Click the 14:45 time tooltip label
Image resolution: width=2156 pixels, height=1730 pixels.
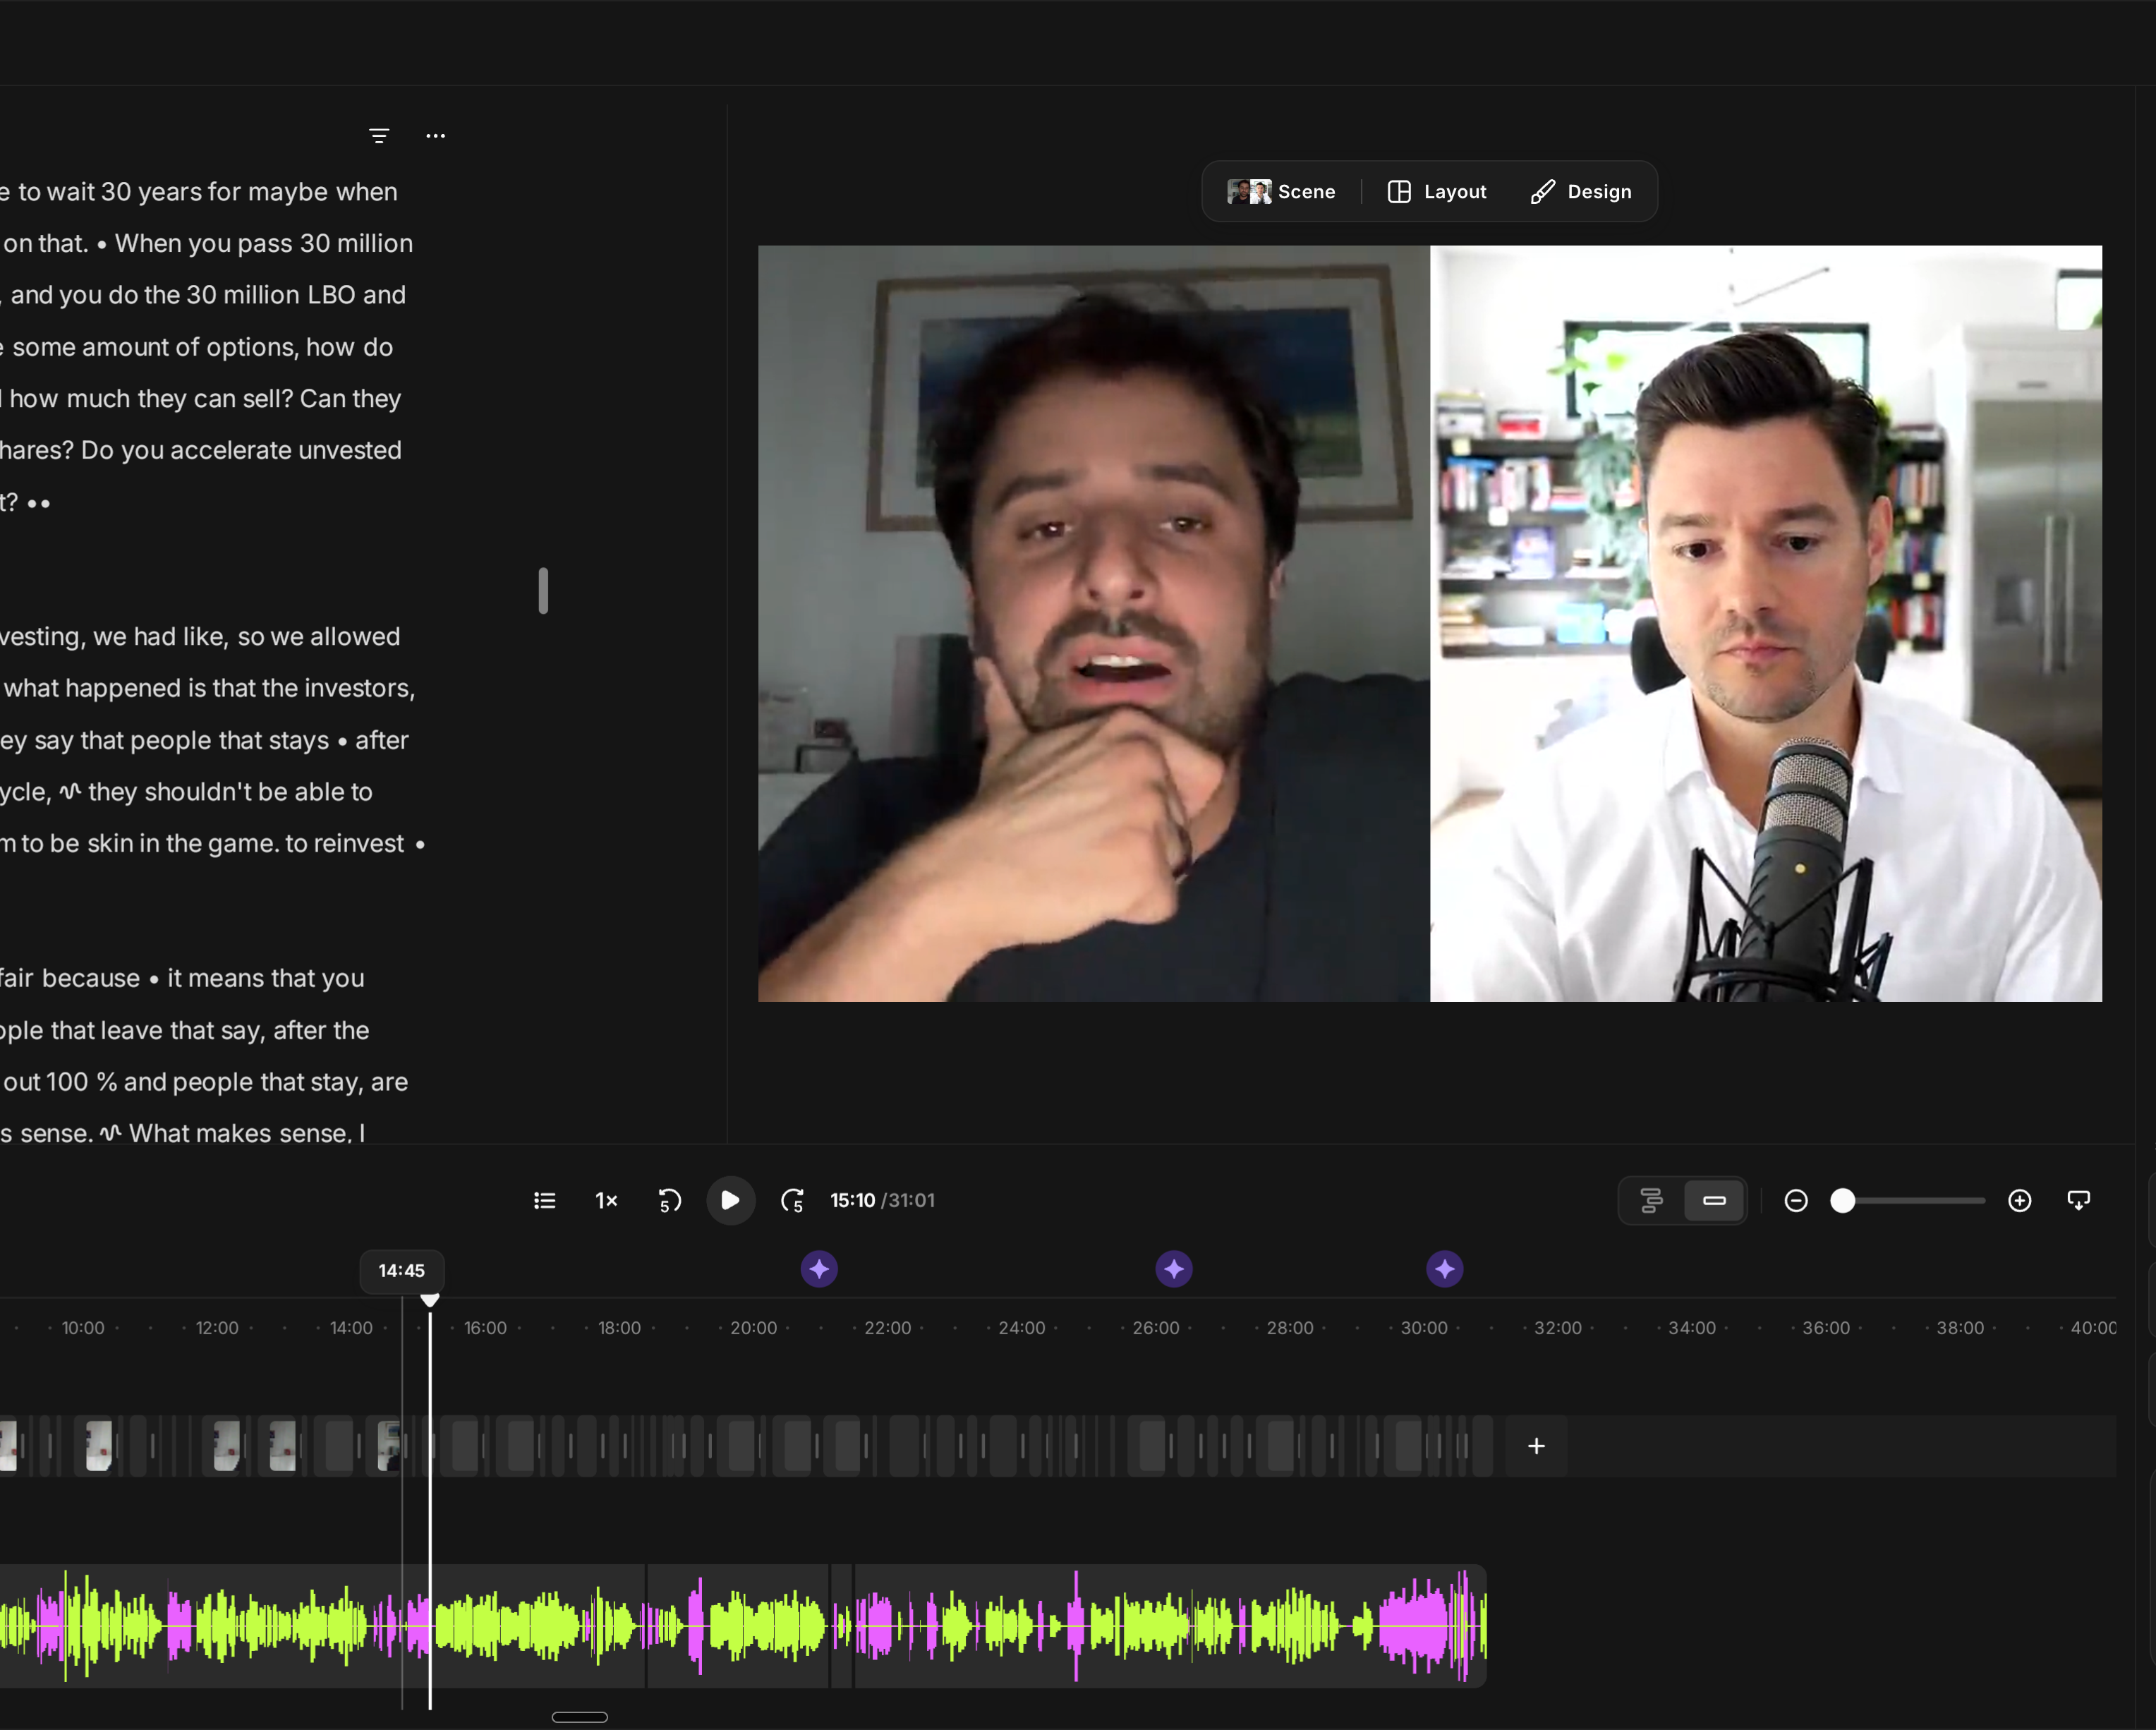(402, 1270)
